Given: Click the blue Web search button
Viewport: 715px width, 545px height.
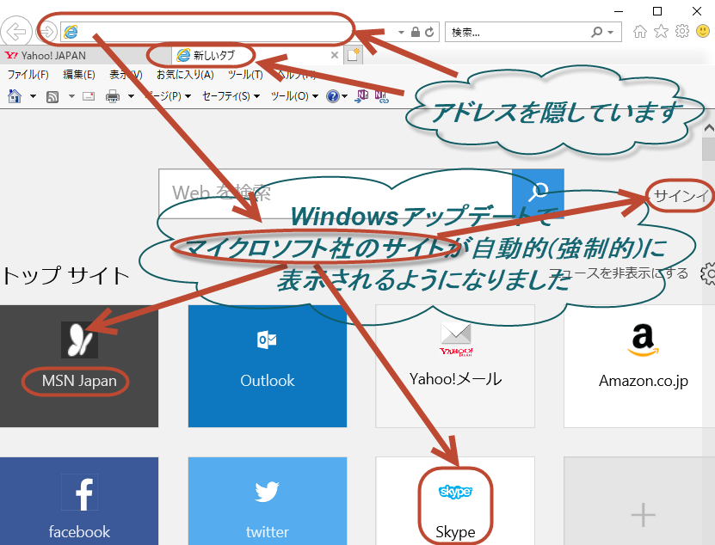Looking at the screenshot, I should pyautogui.click(x=538, y=193).
